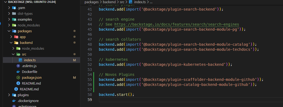Click the plugins folder icon
Screen dimensions: 283x107
pos(14,95)
